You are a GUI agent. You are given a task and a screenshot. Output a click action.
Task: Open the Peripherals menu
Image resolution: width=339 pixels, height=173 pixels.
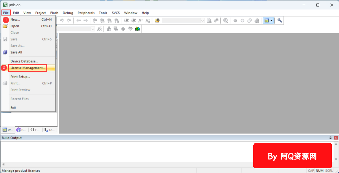[86, 13]
